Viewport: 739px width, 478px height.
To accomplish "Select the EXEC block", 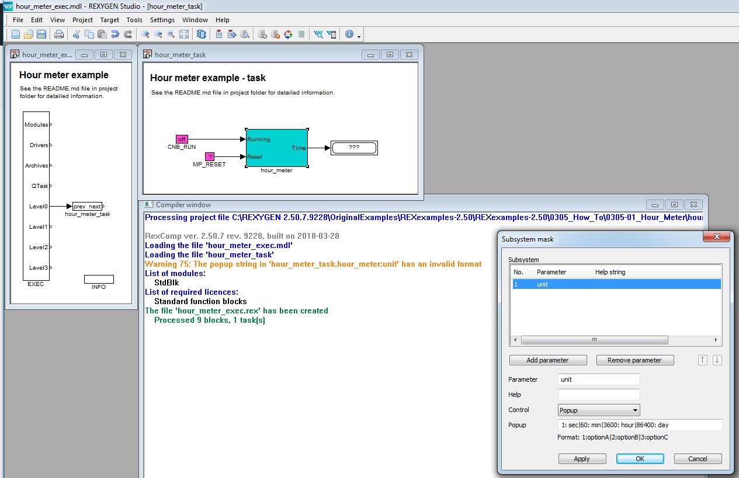I will pyautogui.click(x=36, y=196).
